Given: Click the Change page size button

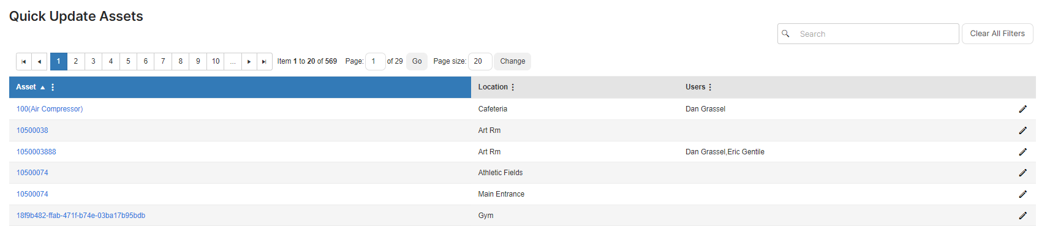Looking at the screenshot, I should 512,61.
